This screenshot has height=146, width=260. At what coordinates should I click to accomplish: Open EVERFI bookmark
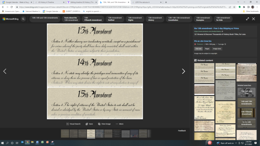coord(71,11)
